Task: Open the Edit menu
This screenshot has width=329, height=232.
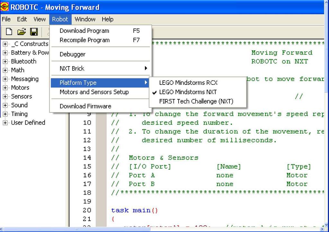Action: 22,19
